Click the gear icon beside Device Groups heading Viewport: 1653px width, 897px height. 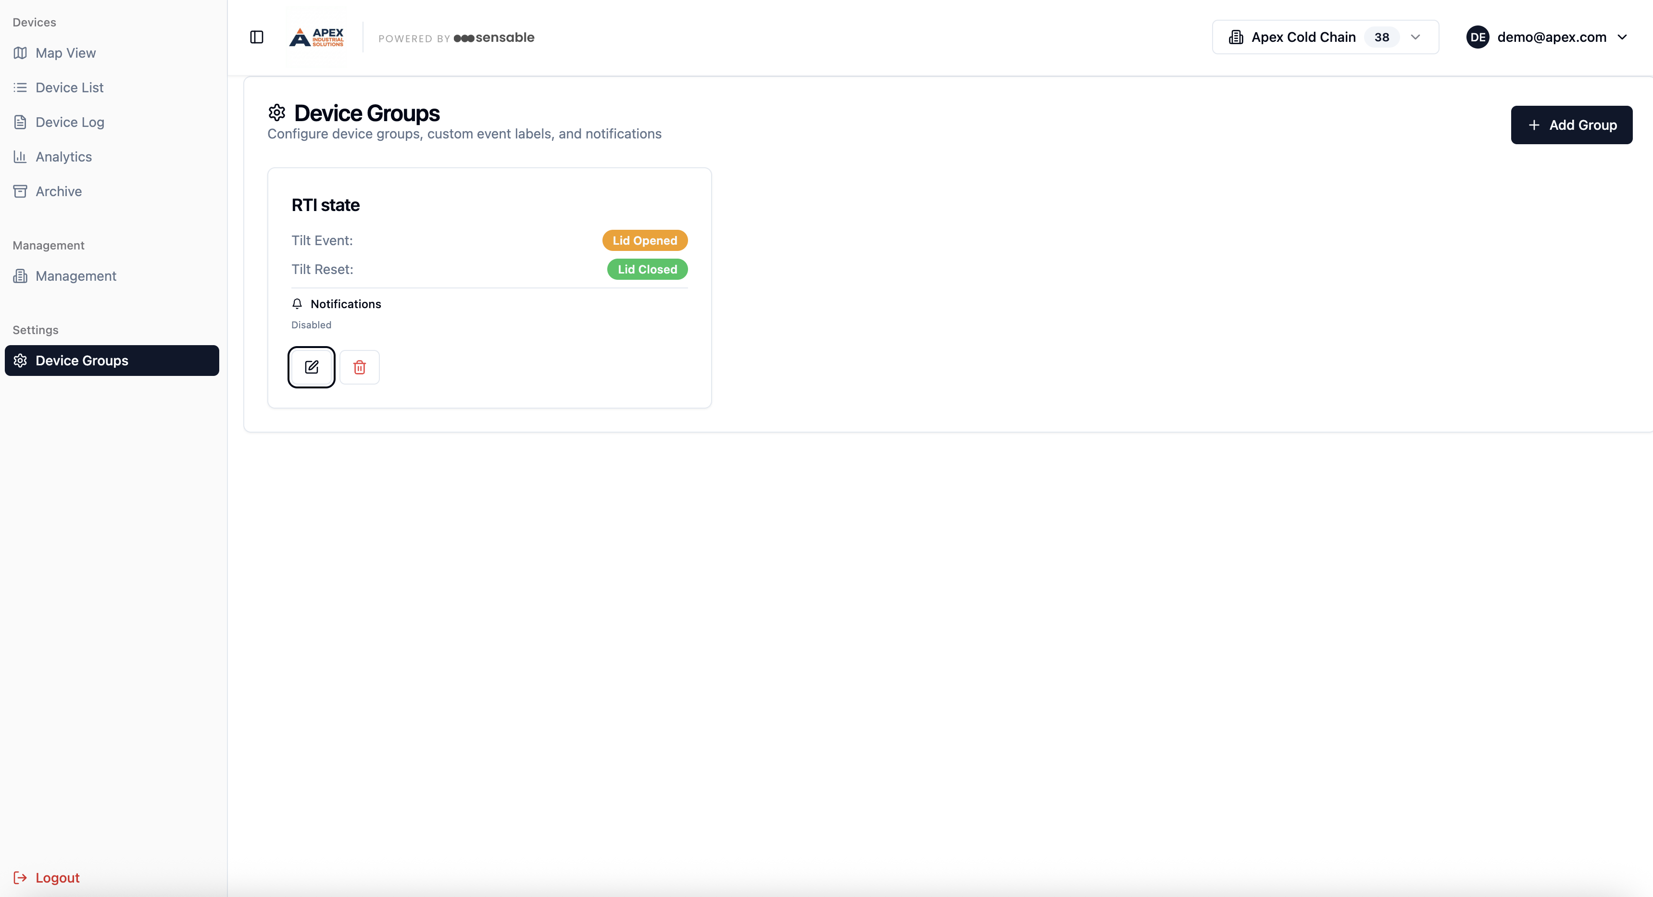point(276,113)
